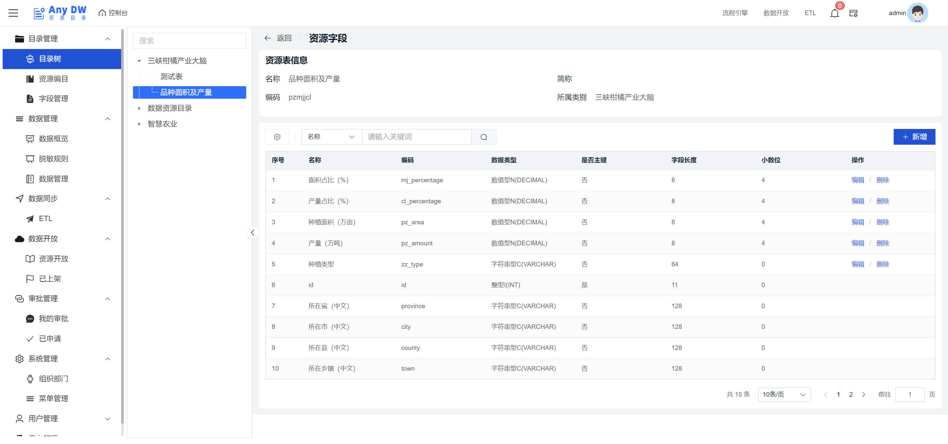
Task: Collapse the tree panel with arrow handle
Action: pyautogui.click(x=252, y=233)
